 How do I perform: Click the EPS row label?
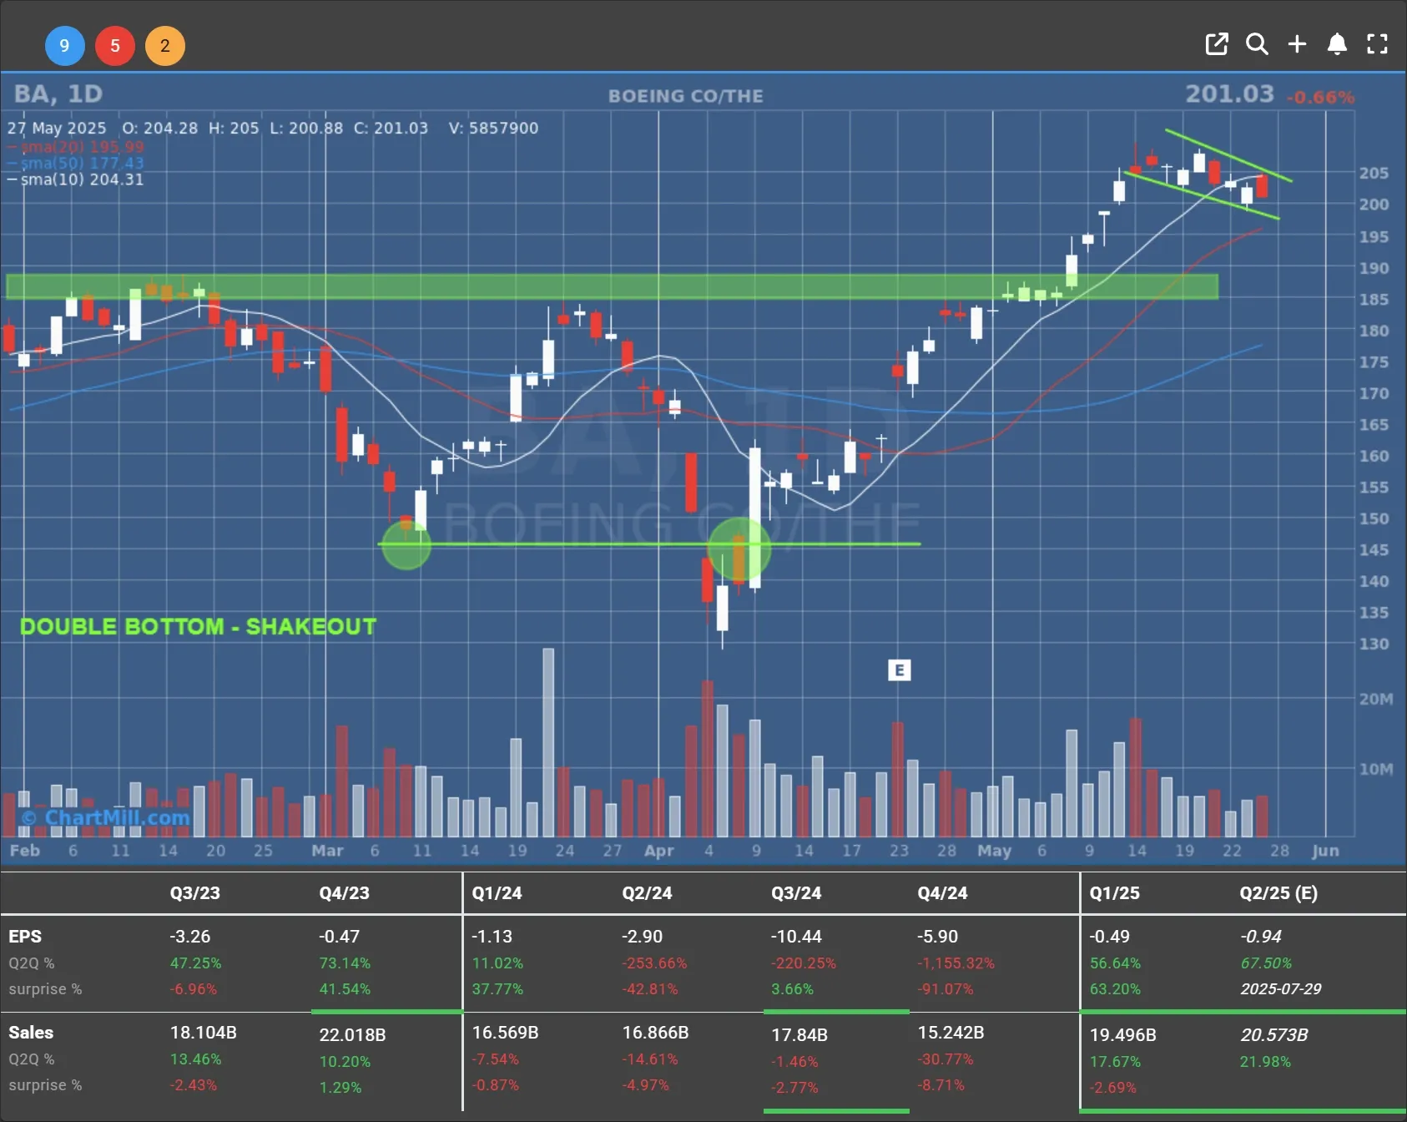coord(25,937)
